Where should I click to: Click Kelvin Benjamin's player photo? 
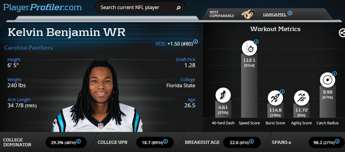tap(98, 96)
